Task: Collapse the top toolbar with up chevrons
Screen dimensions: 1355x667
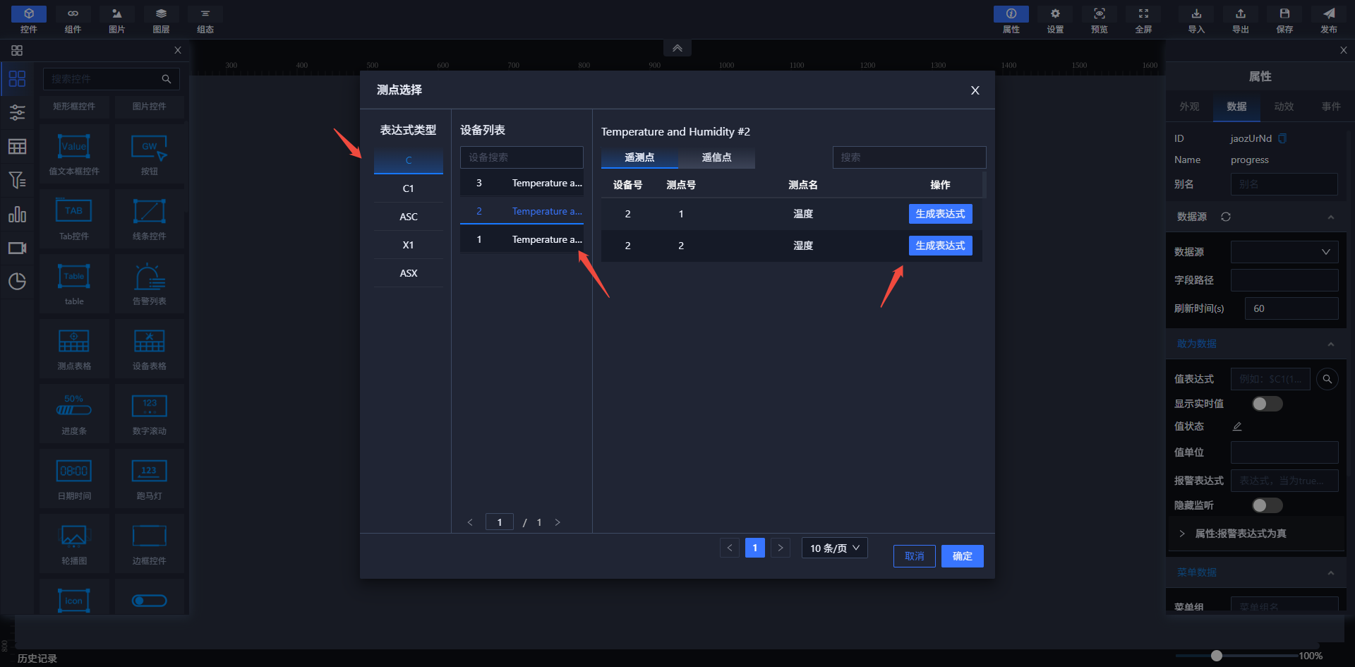Action: point(677,48)
